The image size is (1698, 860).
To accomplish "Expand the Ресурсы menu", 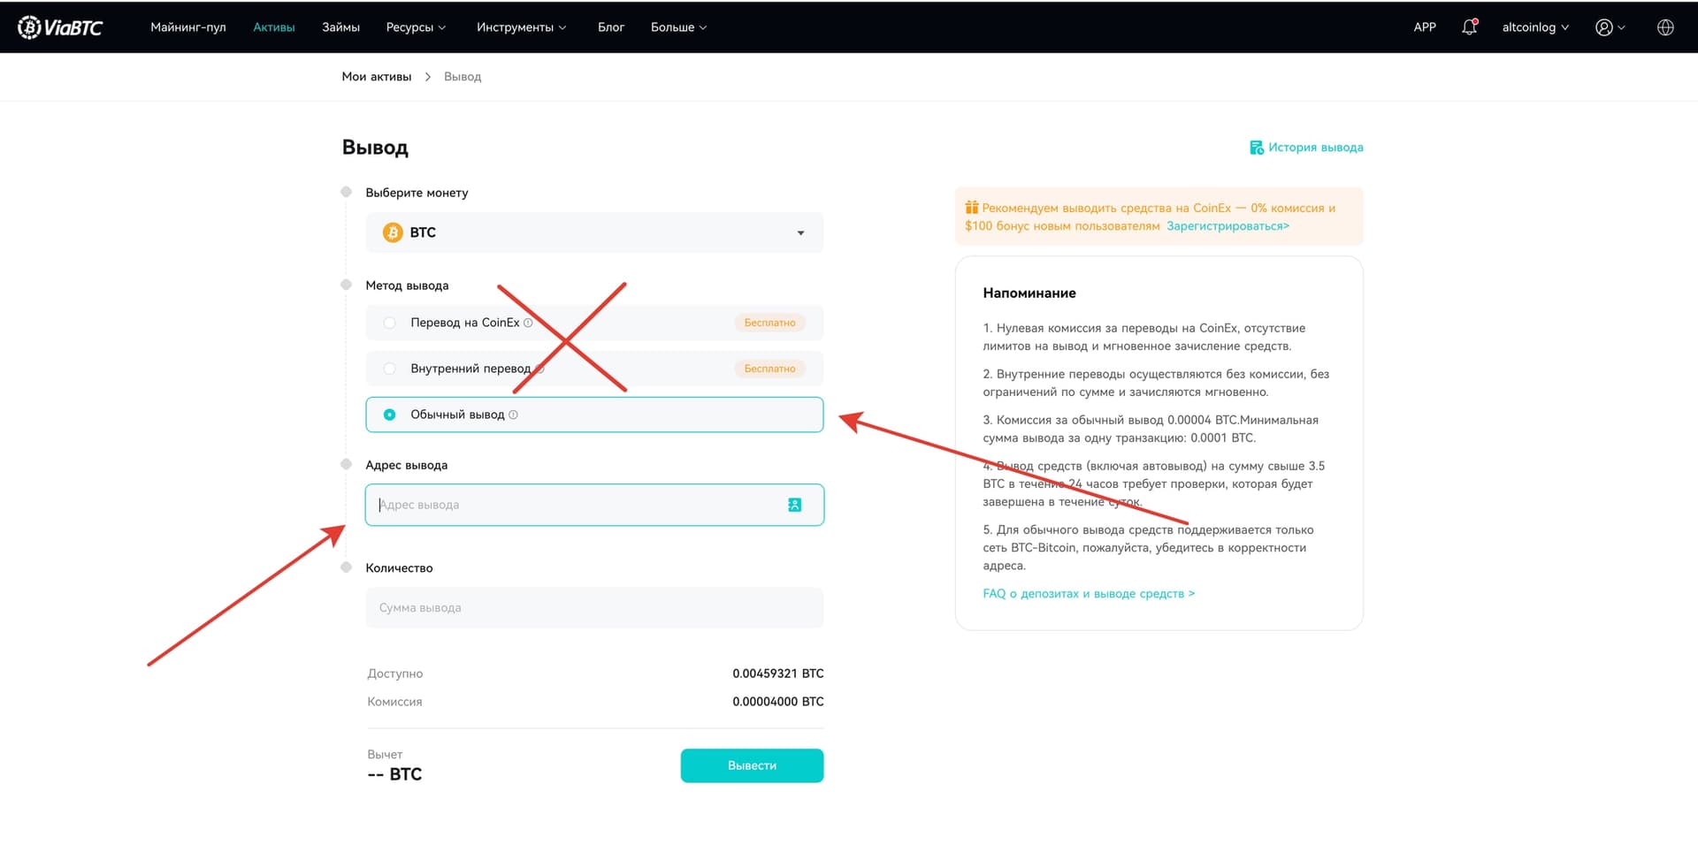I will click(x=416, y=27).
